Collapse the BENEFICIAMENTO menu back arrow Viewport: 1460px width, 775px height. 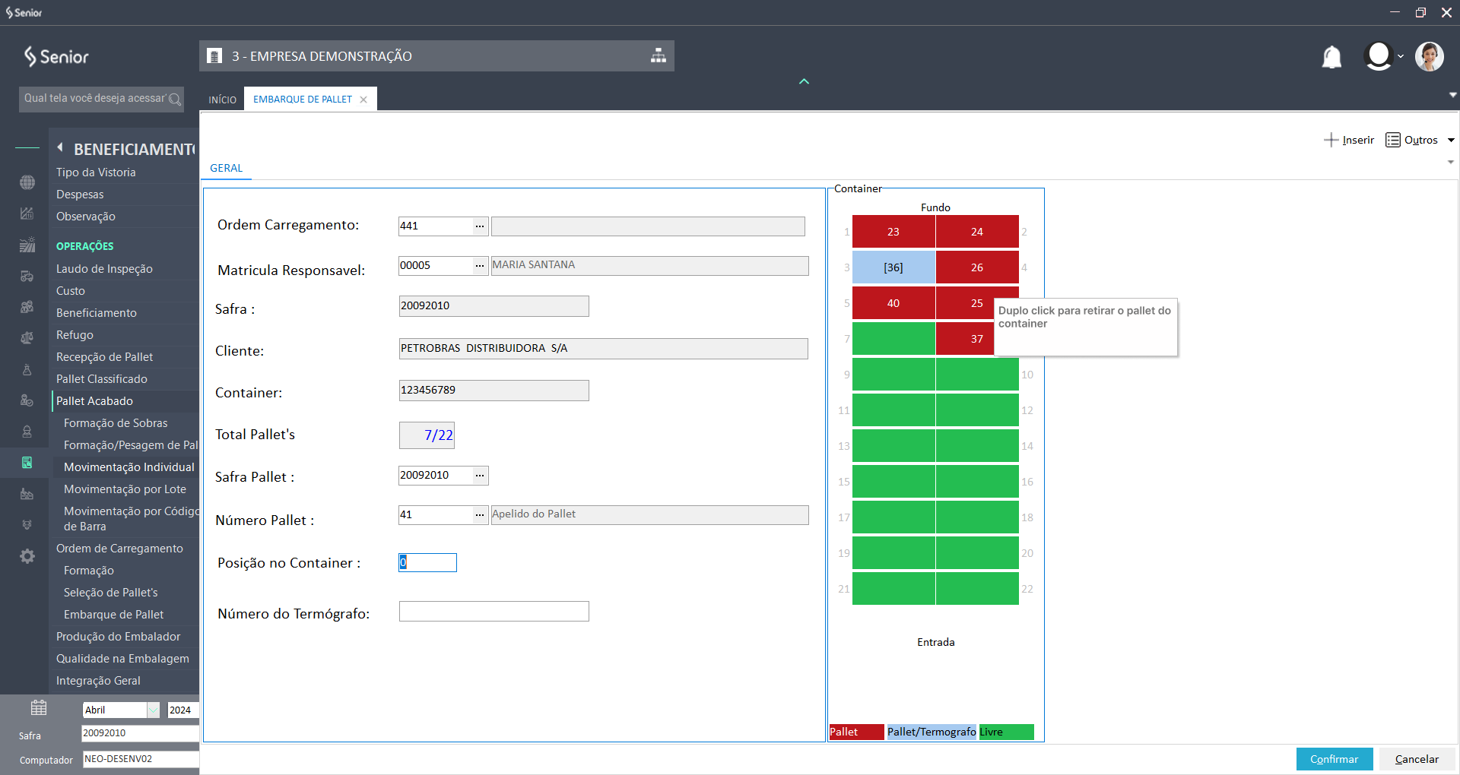click(60, 148)
